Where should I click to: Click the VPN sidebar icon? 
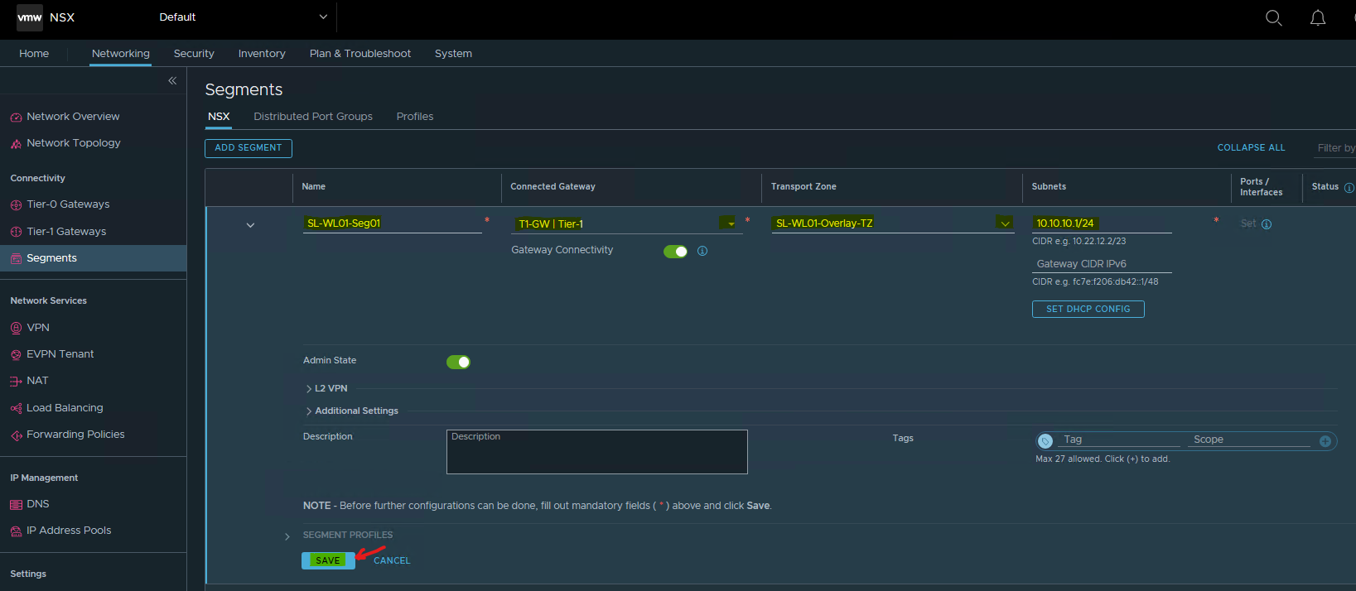16,328
